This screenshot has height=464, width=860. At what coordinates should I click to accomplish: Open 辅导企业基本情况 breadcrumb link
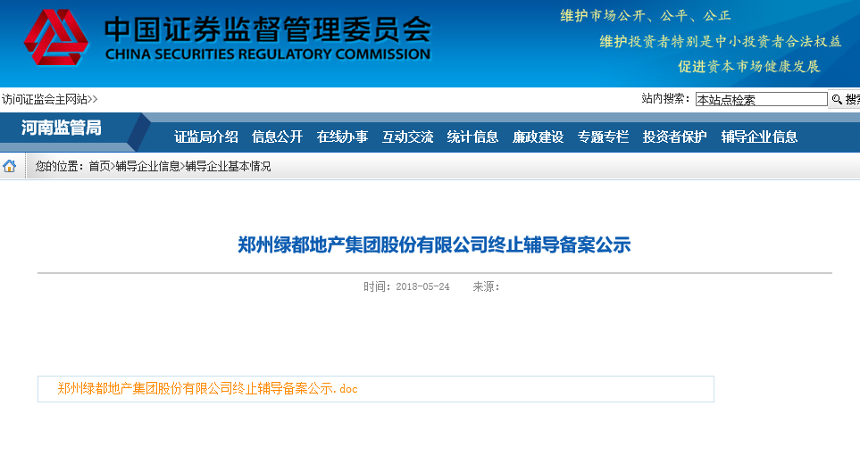(228, 166)
